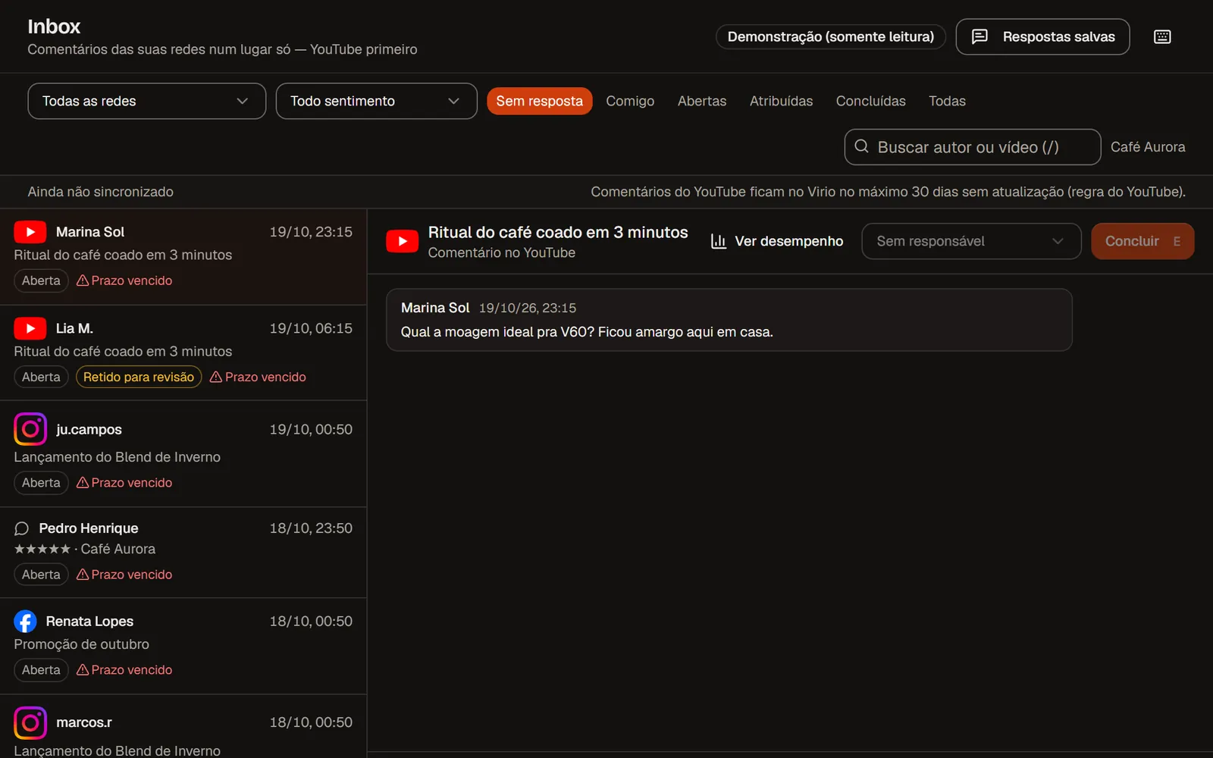Open ju.campos comment in list
Image resolution: width=1213 pixels, height=758 pixels.
tap(183, 454)
